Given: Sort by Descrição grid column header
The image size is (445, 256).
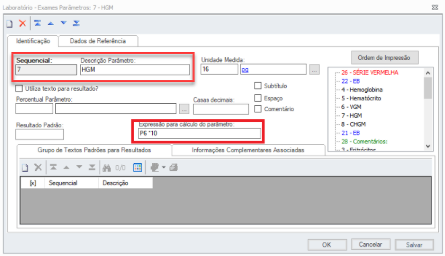Looking at the screenshot, I should coord(126,183).
